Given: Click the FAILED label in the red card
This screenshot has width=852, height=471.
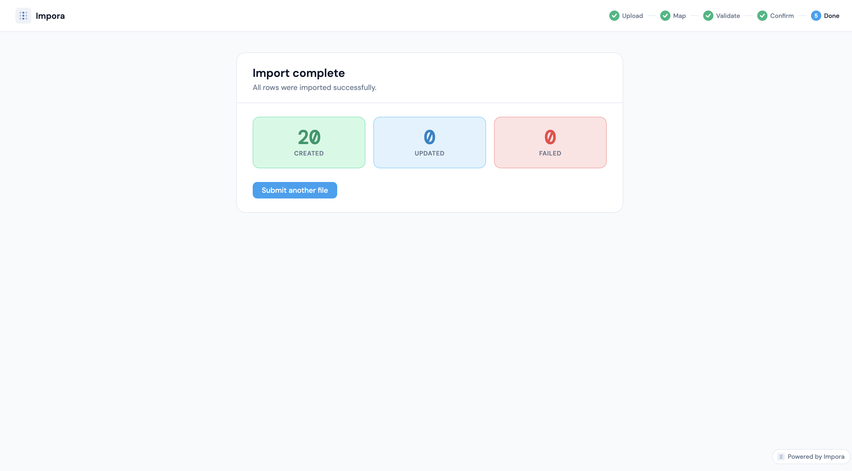Looking at the screenshot, I should click(550, 153).
